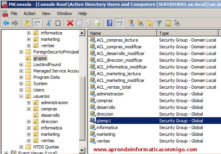The height and width of the screenshot is (154, 221).
Task: Click the Paste clipboard toolbar icon
Action: click(58, 23)
